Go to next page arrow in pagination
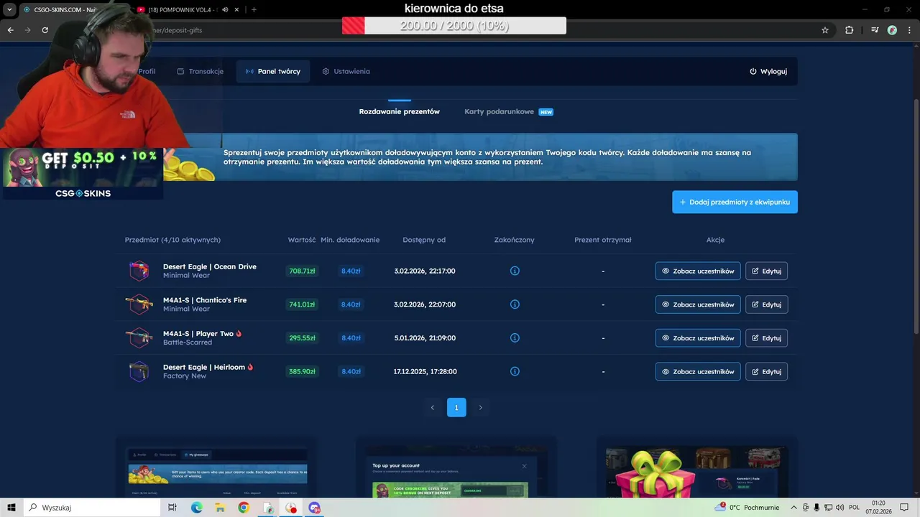The width and height of the screenshot is (920, 517). (x=480, y=407)
